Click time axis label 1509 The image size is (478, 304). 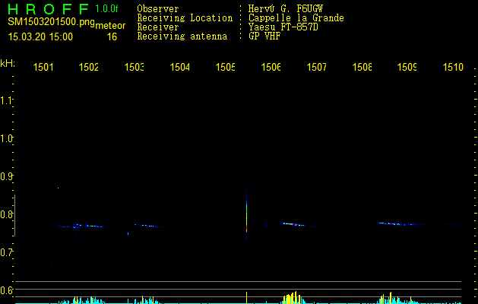pyautogui.click(x=407, y=67)
